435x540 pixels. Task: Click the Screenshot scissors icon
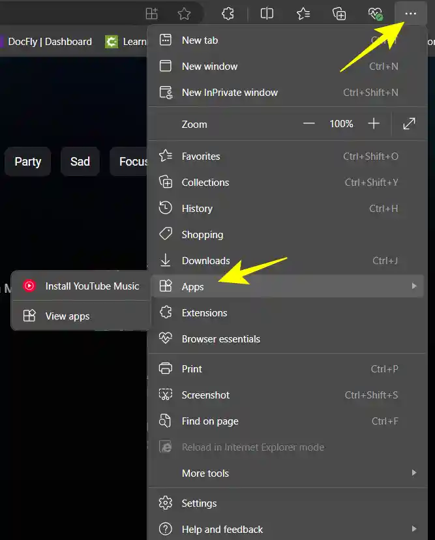[166, 395]
